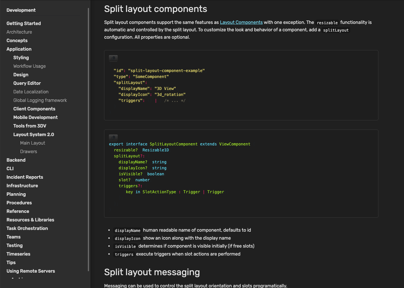Open the Drawers page
Viewport: 404px width, 288px height.
(x=28, y=151)
